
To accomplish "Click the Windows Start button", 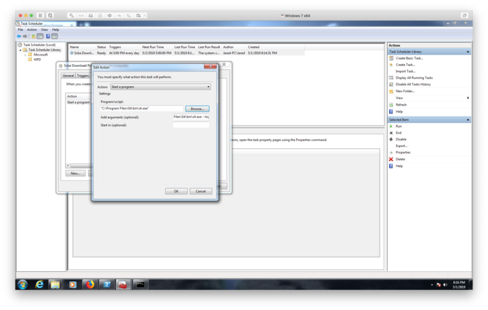I will click(23, 284).
